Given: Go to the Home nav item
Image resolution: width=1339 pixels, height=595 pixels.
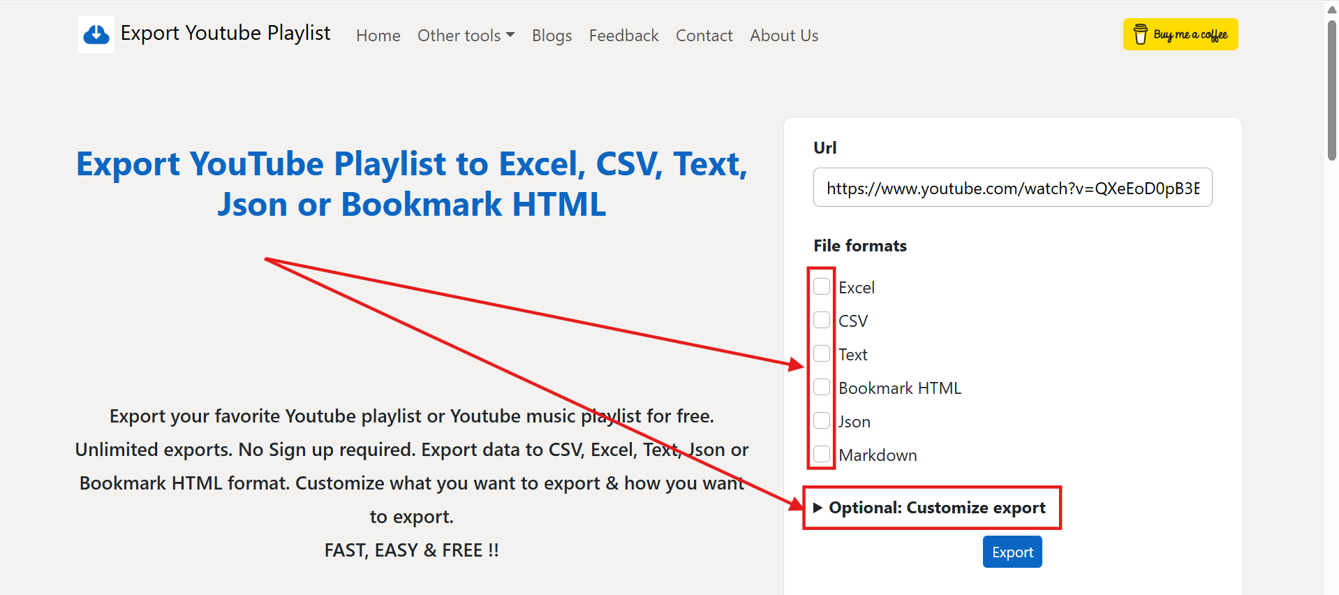Looking at the screenshot, I should click(x=378, y=36).
